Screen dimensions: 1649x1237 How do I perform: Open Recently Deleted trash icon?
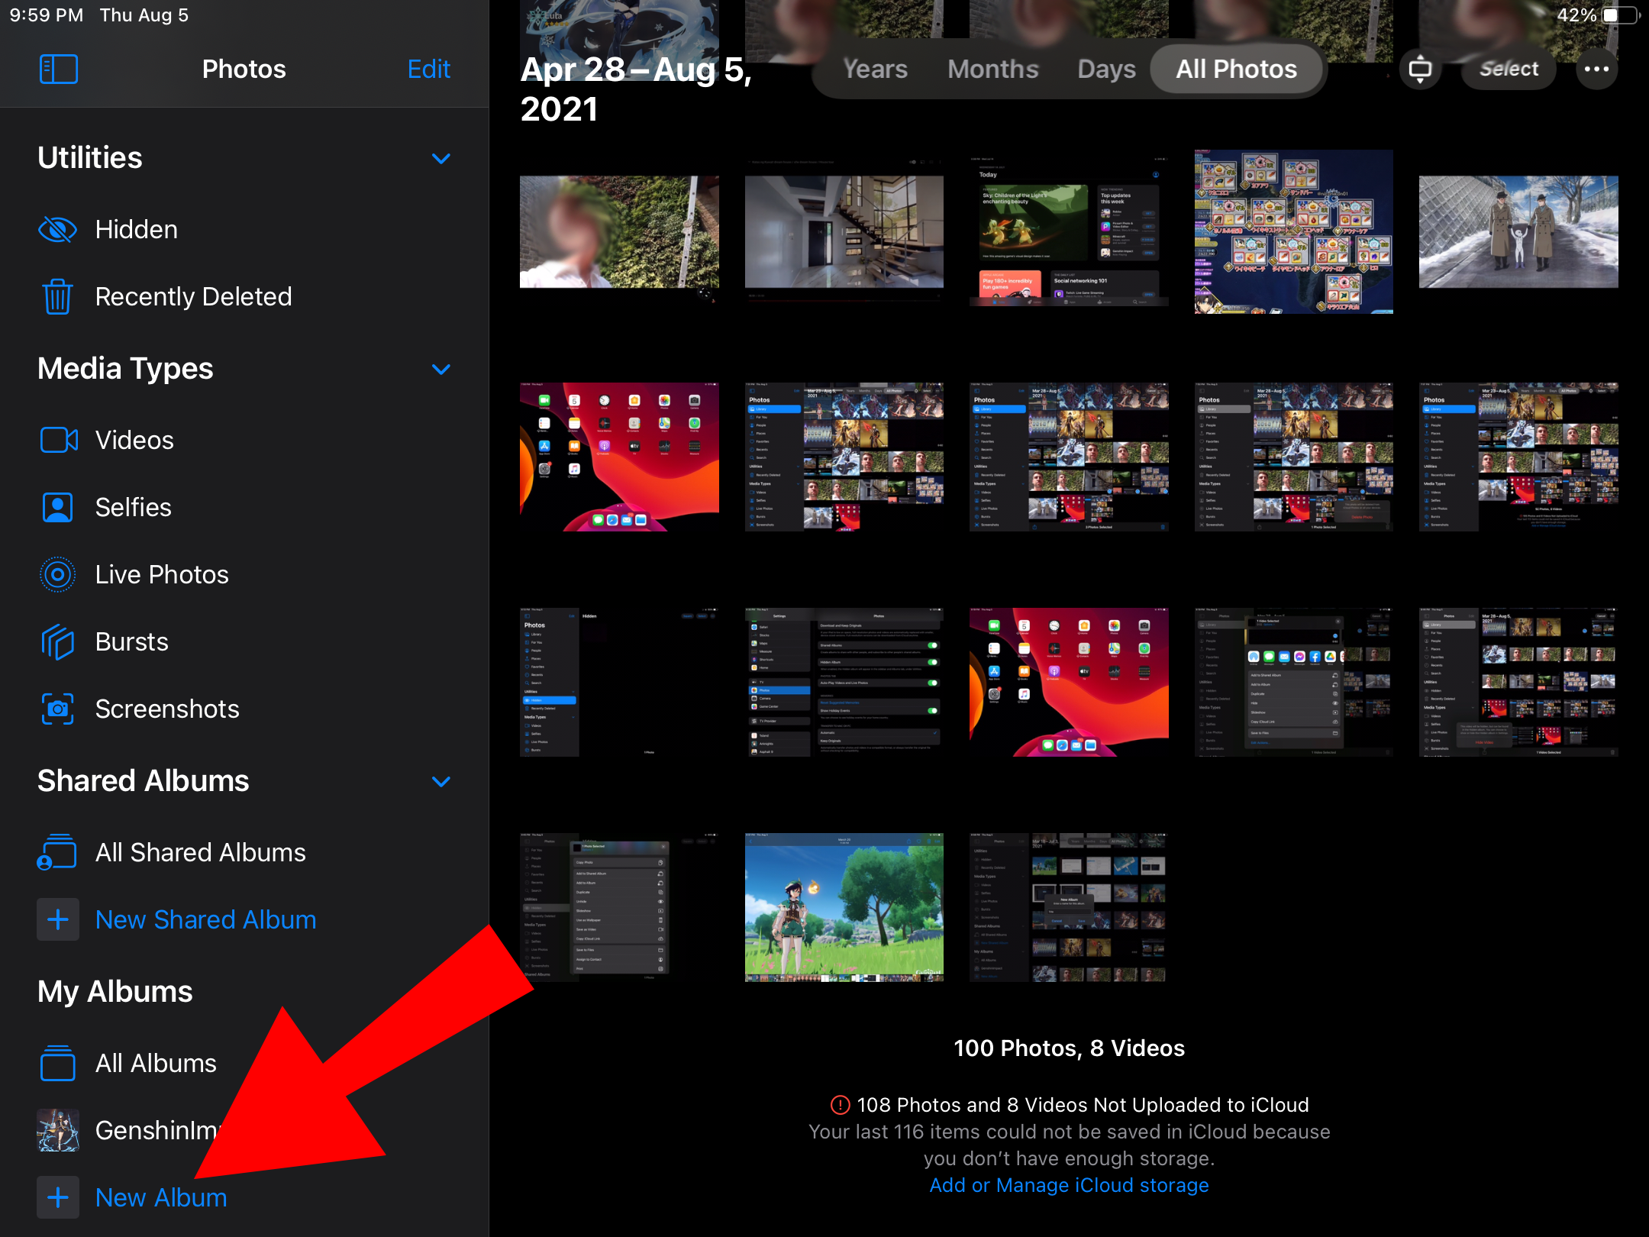pos(57,296)
